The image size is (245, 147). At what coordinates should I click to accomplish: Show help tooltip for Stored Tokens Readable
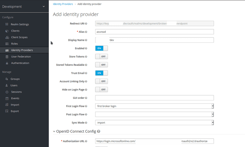[x=86, y=65]
